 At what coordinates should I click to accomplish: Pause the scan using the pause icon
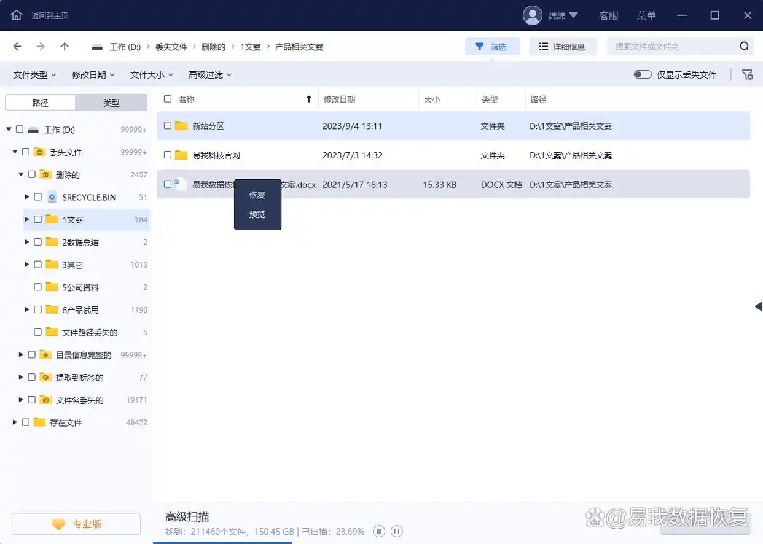pos(396,532)
